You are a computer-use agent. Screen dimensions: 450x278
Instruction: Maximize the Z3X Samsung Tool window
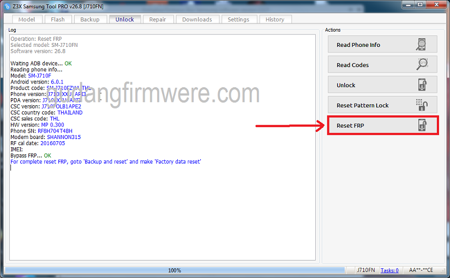click(420, 5)
